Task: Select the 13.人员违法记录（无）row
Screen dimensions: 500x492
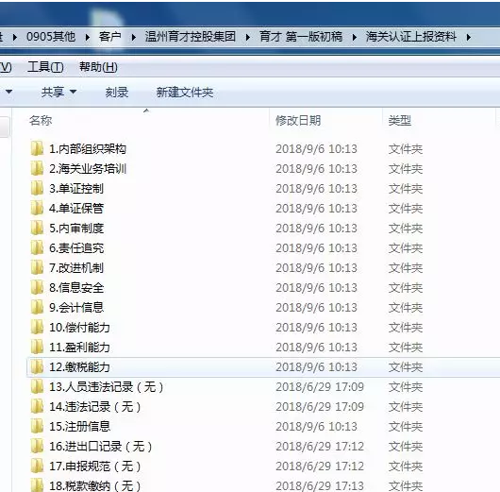Action: coord(263,387)
